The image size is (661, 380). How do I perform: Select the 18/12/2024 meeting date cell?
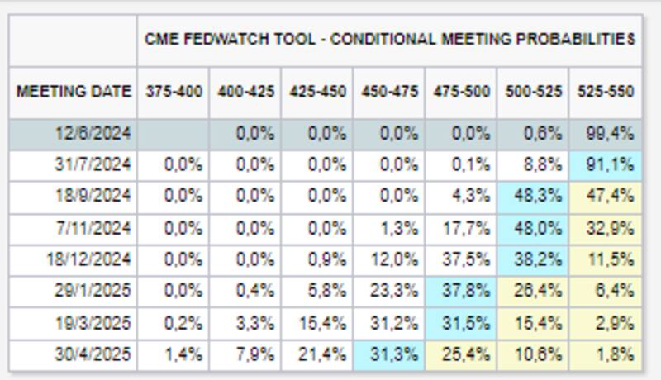(x=89, y=259)
